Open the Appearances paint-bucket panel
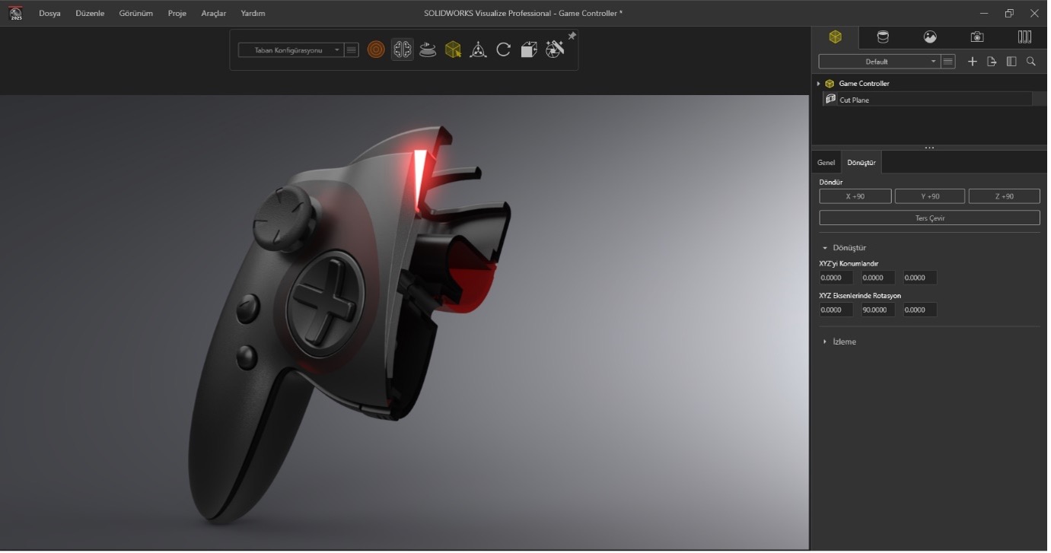The image size is (1051, 553). (883, 37)
